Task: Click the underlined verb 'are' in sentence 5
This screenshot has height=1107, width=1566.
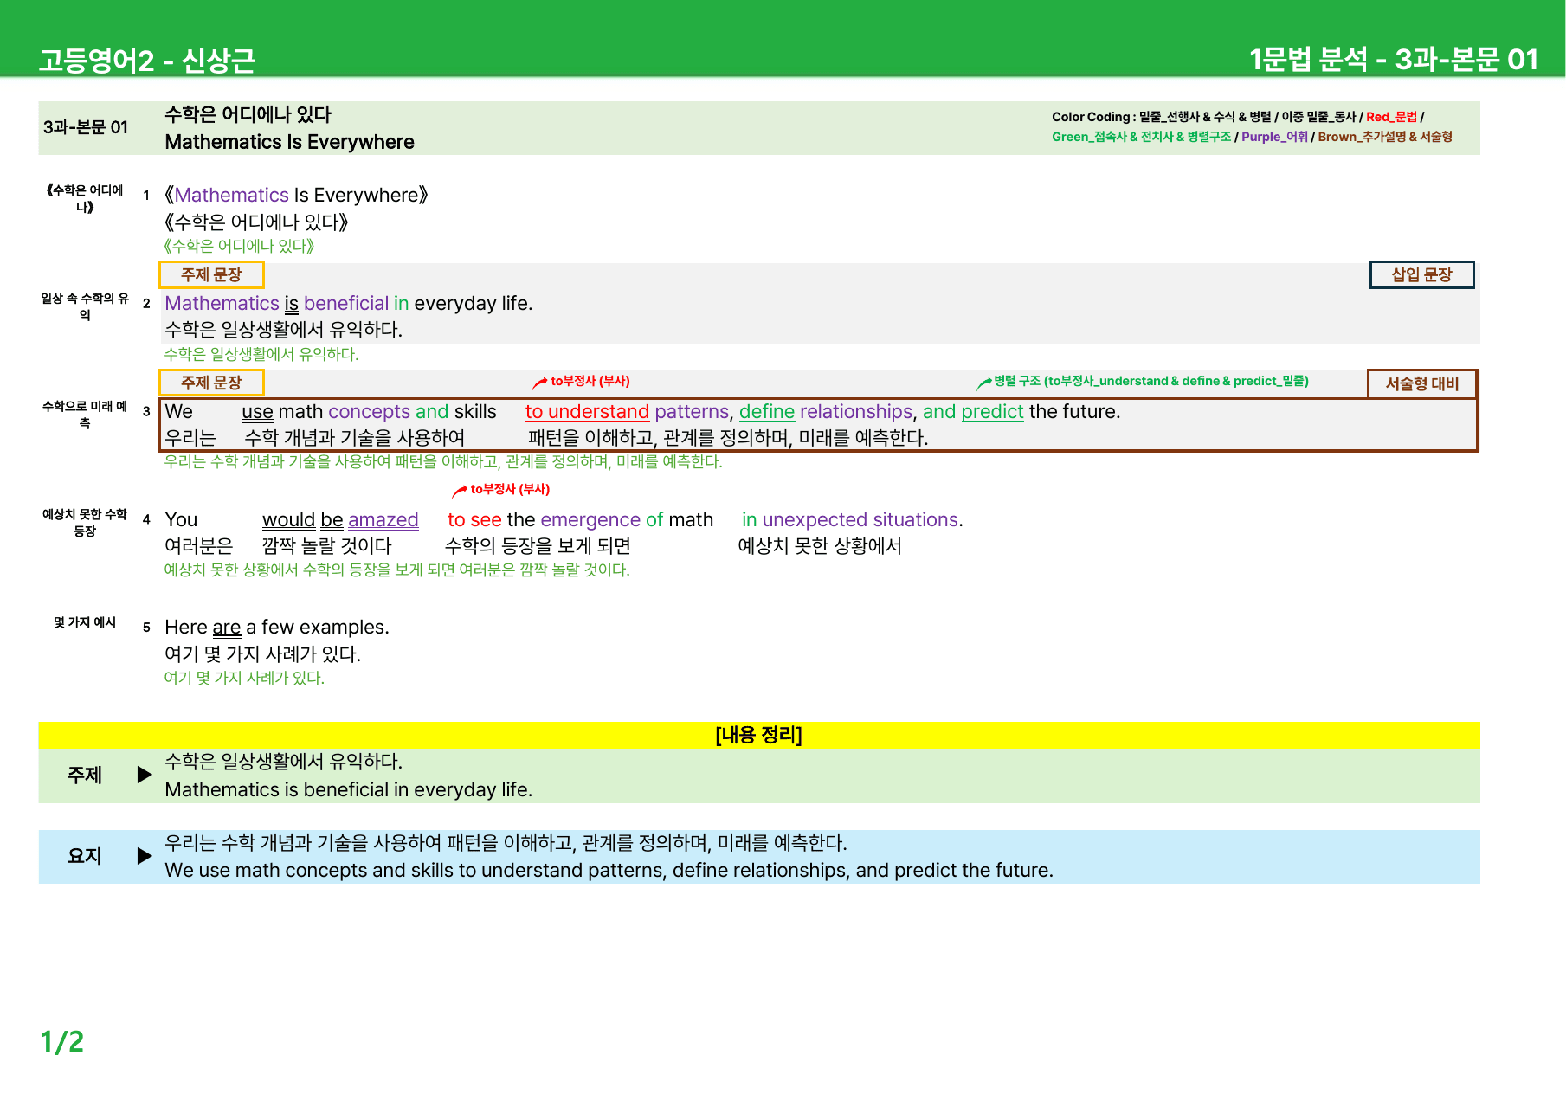Action: click(226, 628)
